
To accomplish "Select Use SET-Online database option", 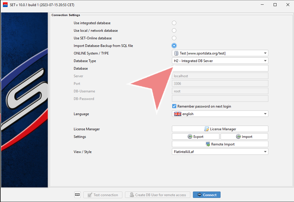I will click(x=174, y=38).
